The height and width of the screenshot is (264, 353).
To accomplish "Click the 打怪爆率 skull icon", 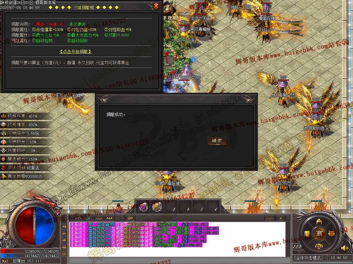I will pyautogui.click(x=4, y=125).
